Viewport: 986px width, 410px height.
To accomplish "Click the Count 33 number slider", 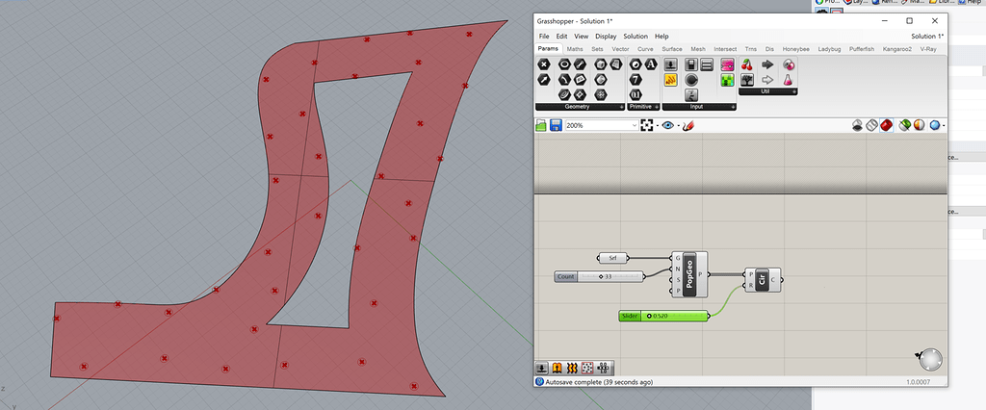I will click(x=599, y=276).
